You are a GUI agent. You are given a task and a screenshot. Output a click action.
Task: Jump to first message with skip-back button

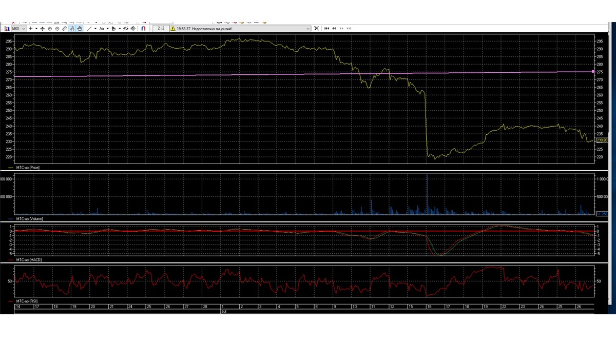[326, 29]
